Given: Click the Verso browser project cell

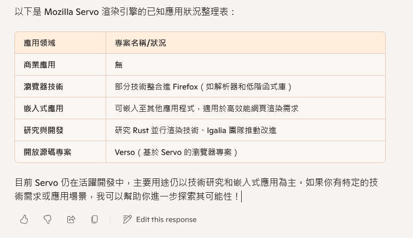Looking at the screenshot, I should coord(176,152).
